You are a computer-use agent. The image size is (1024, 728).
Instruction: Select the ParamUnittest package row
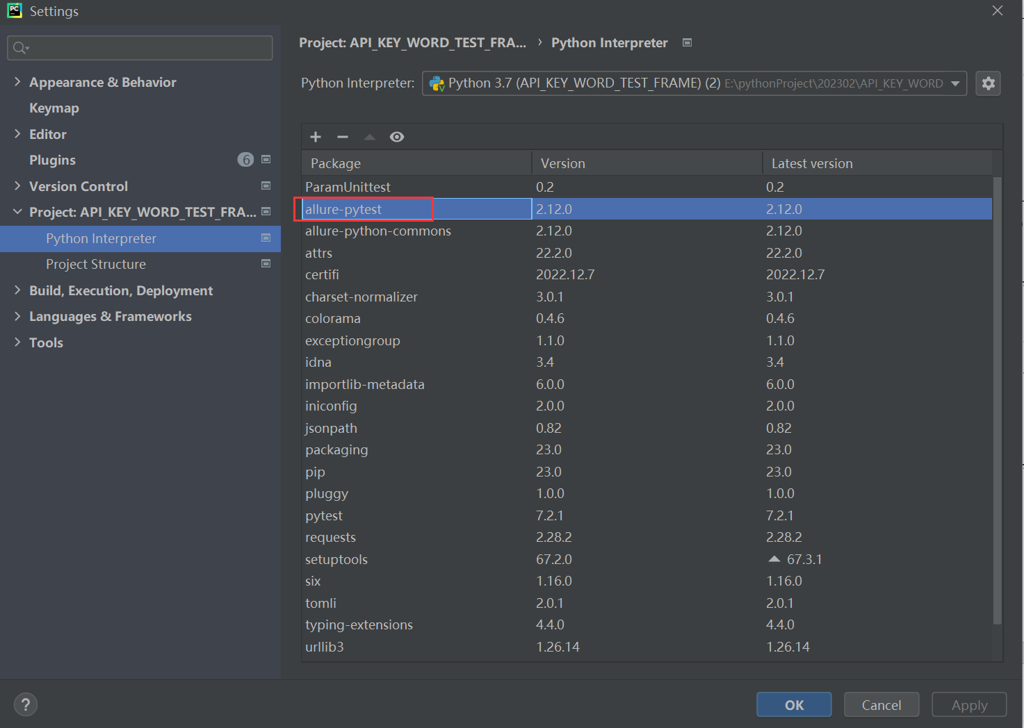click(647, 187)
